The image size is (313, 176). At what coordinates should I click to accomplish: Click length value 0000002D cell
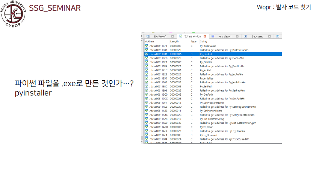176,107
